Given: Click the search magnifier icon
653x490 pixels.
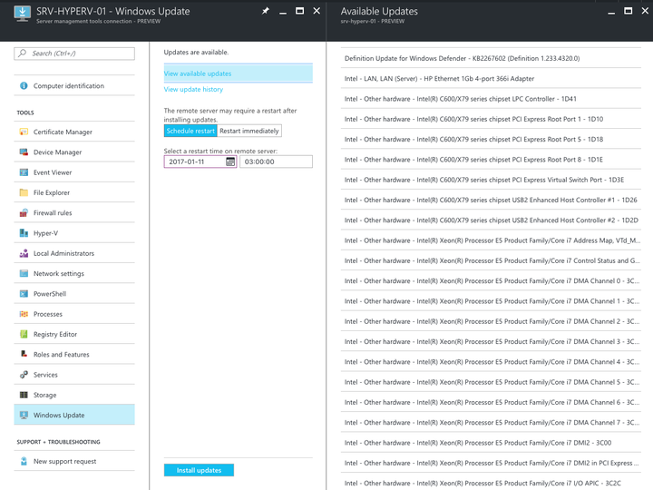Looking at the screenshot, I should [x=23, y=54].
